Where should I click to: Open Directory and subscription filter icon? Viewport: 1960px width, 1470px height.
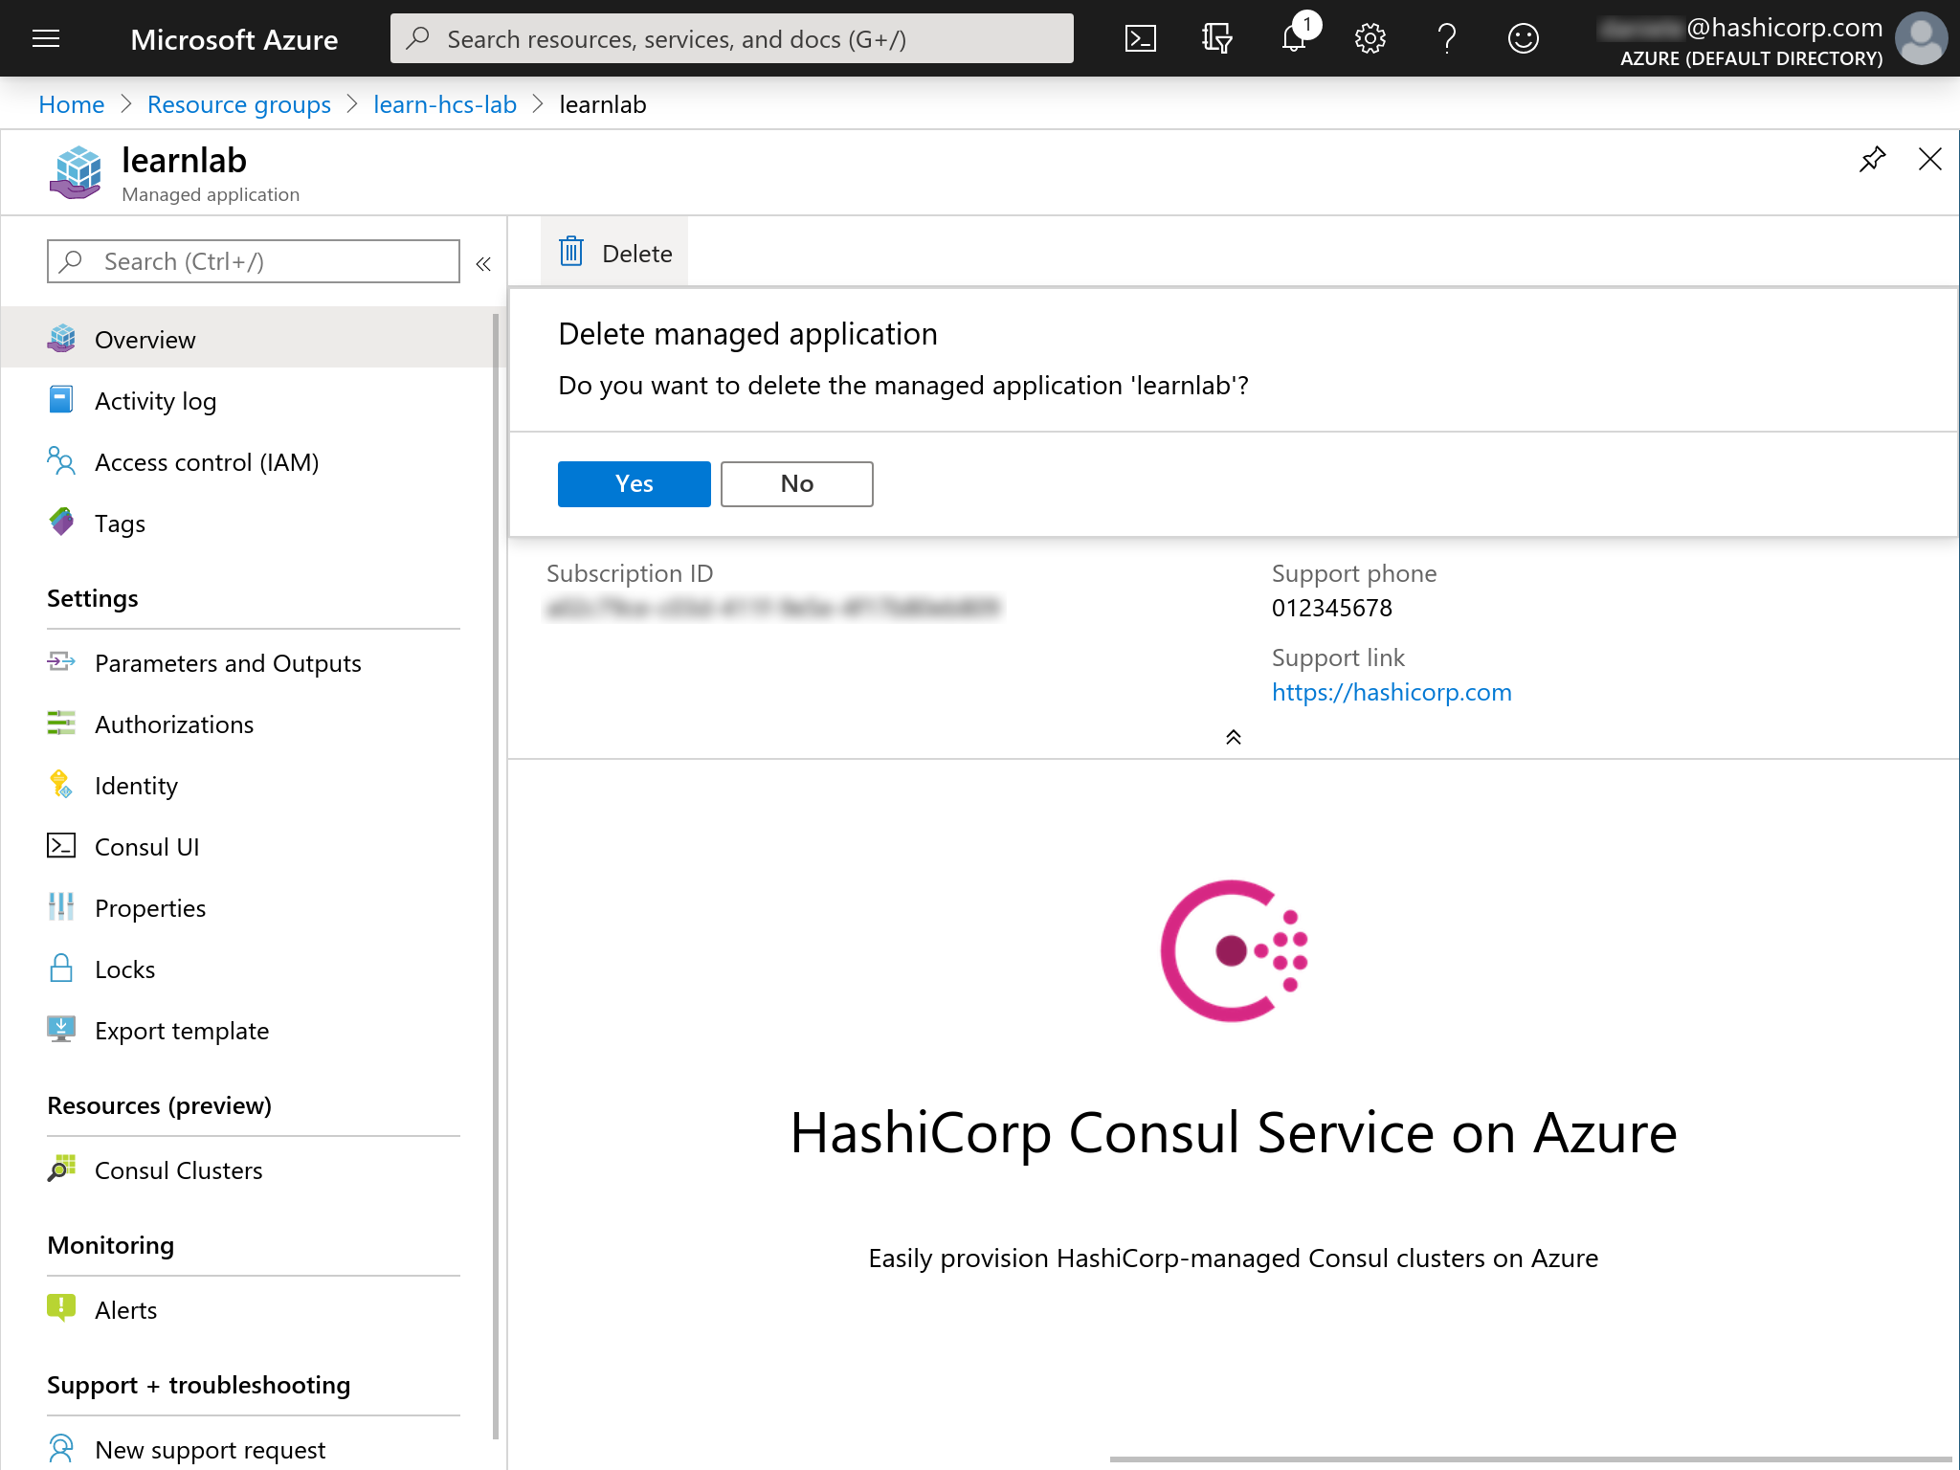pyautogui.click(x=1216, y=39)
